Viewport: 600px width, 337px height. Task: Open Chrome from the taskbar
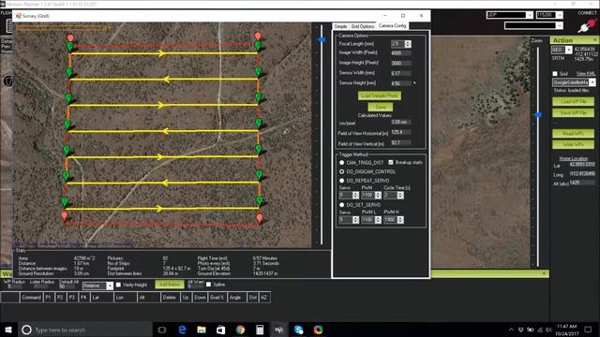click(x=240, y=330)
